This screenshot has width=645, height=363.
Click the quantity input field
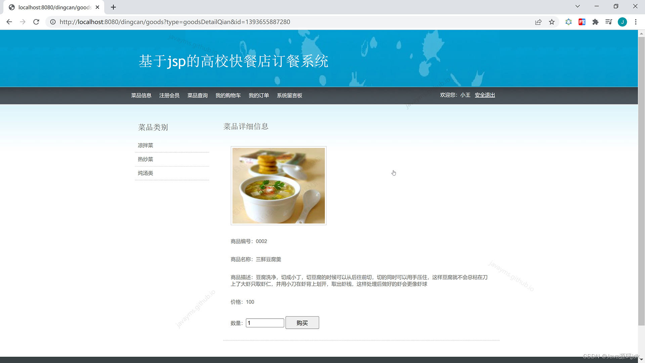click(265, 323)
